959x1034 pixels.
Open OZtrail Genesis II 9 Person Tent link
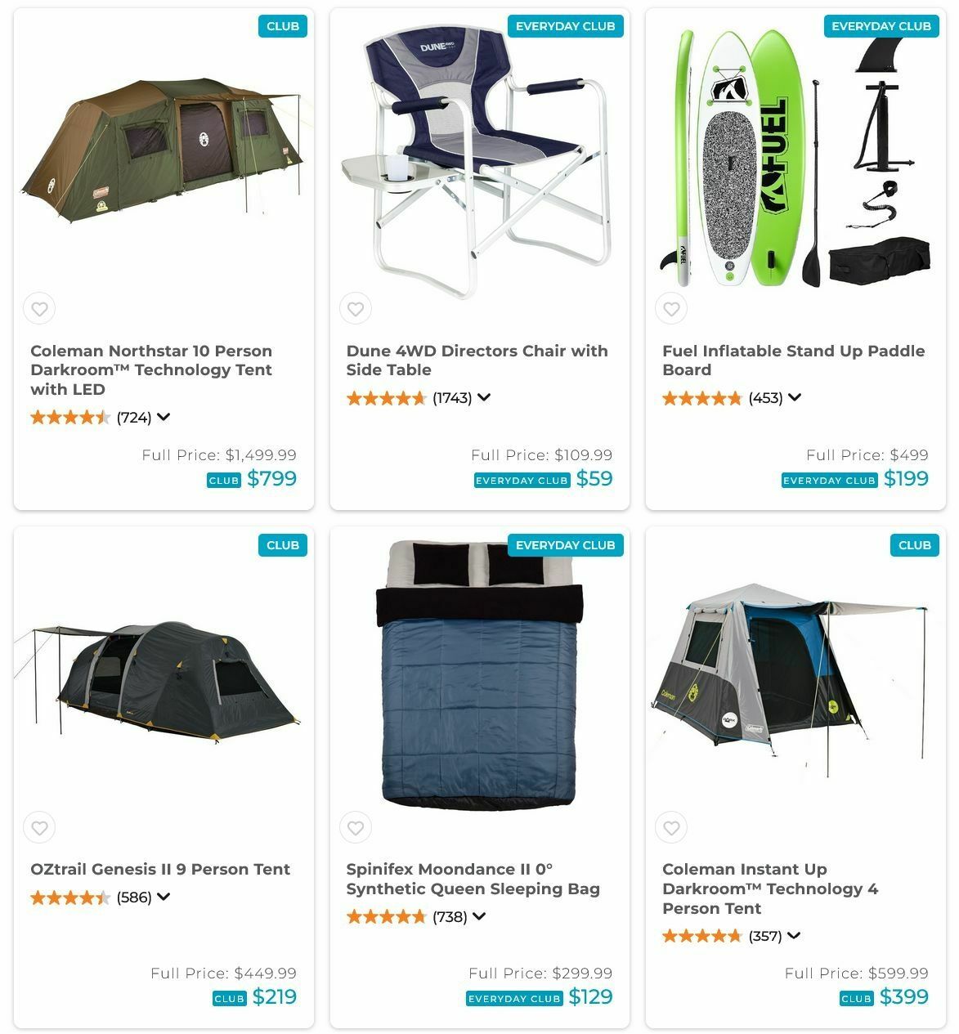pos(160,870)
